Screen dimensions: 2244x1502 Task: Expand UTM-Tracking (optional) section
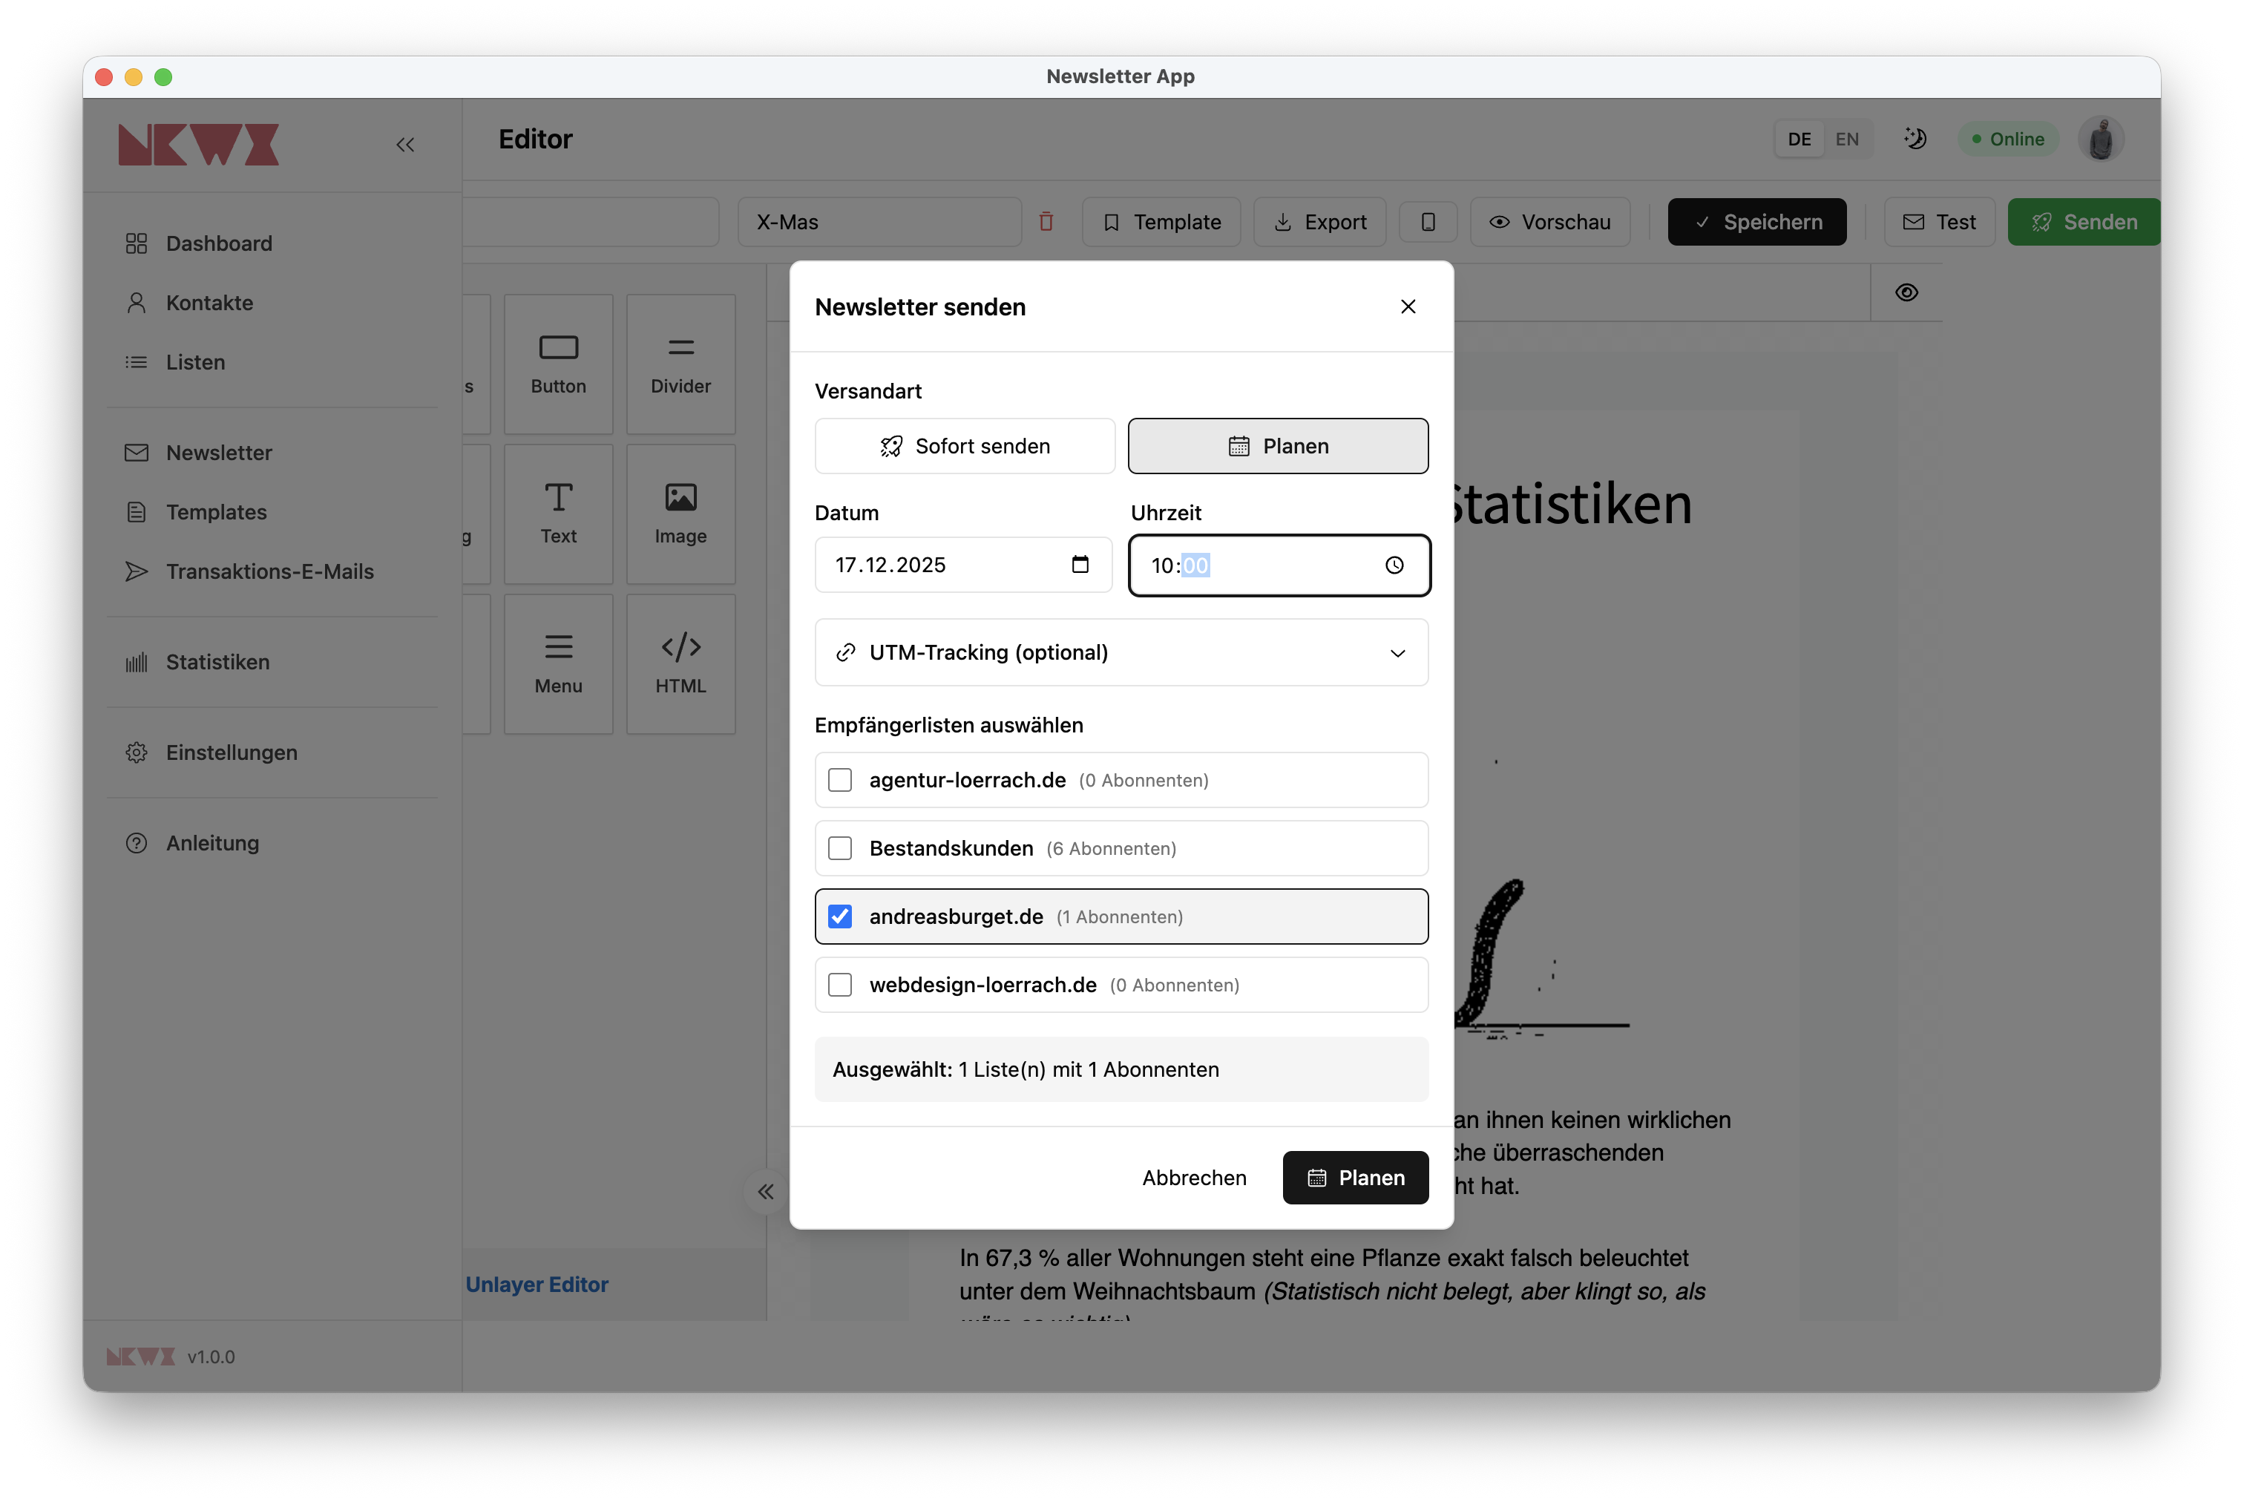point(1121,652)
